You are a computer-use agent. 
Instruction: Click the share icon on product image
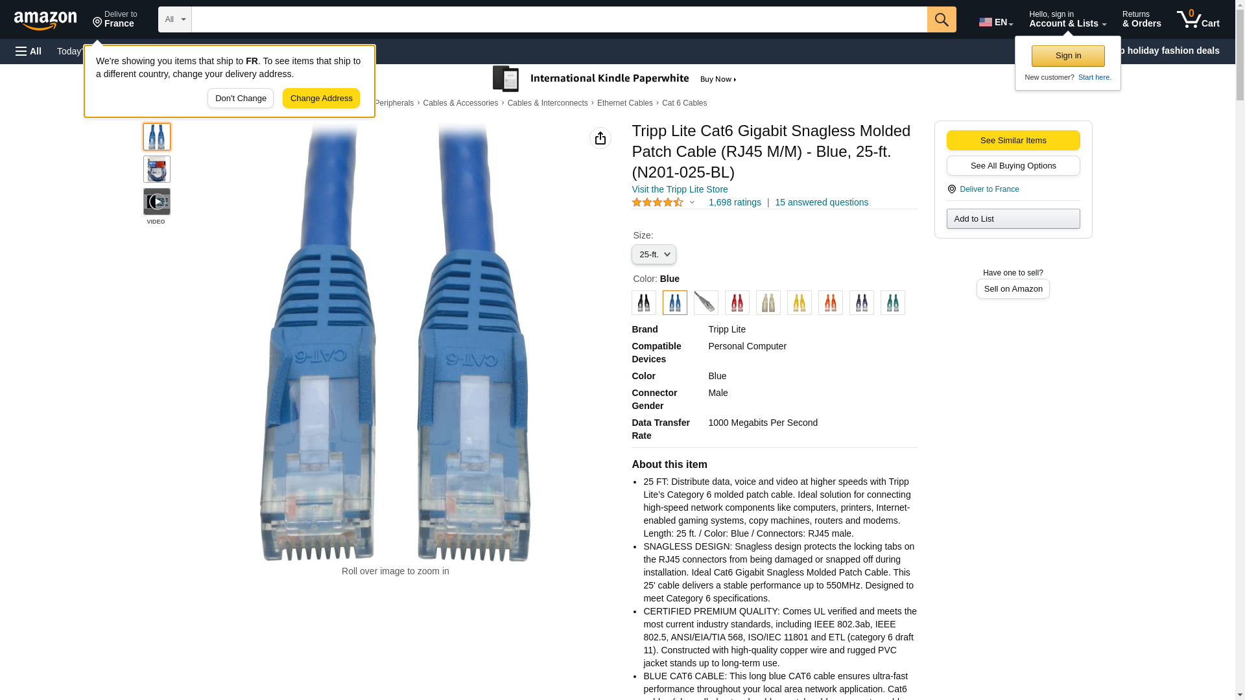pos(600,138)
